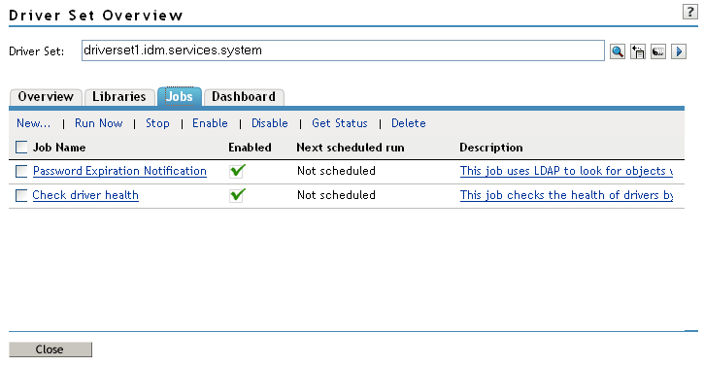704x366 pixels.
Task: Click into the Driver Set input field
Action: pyautogui.click(x=343, y=50)
